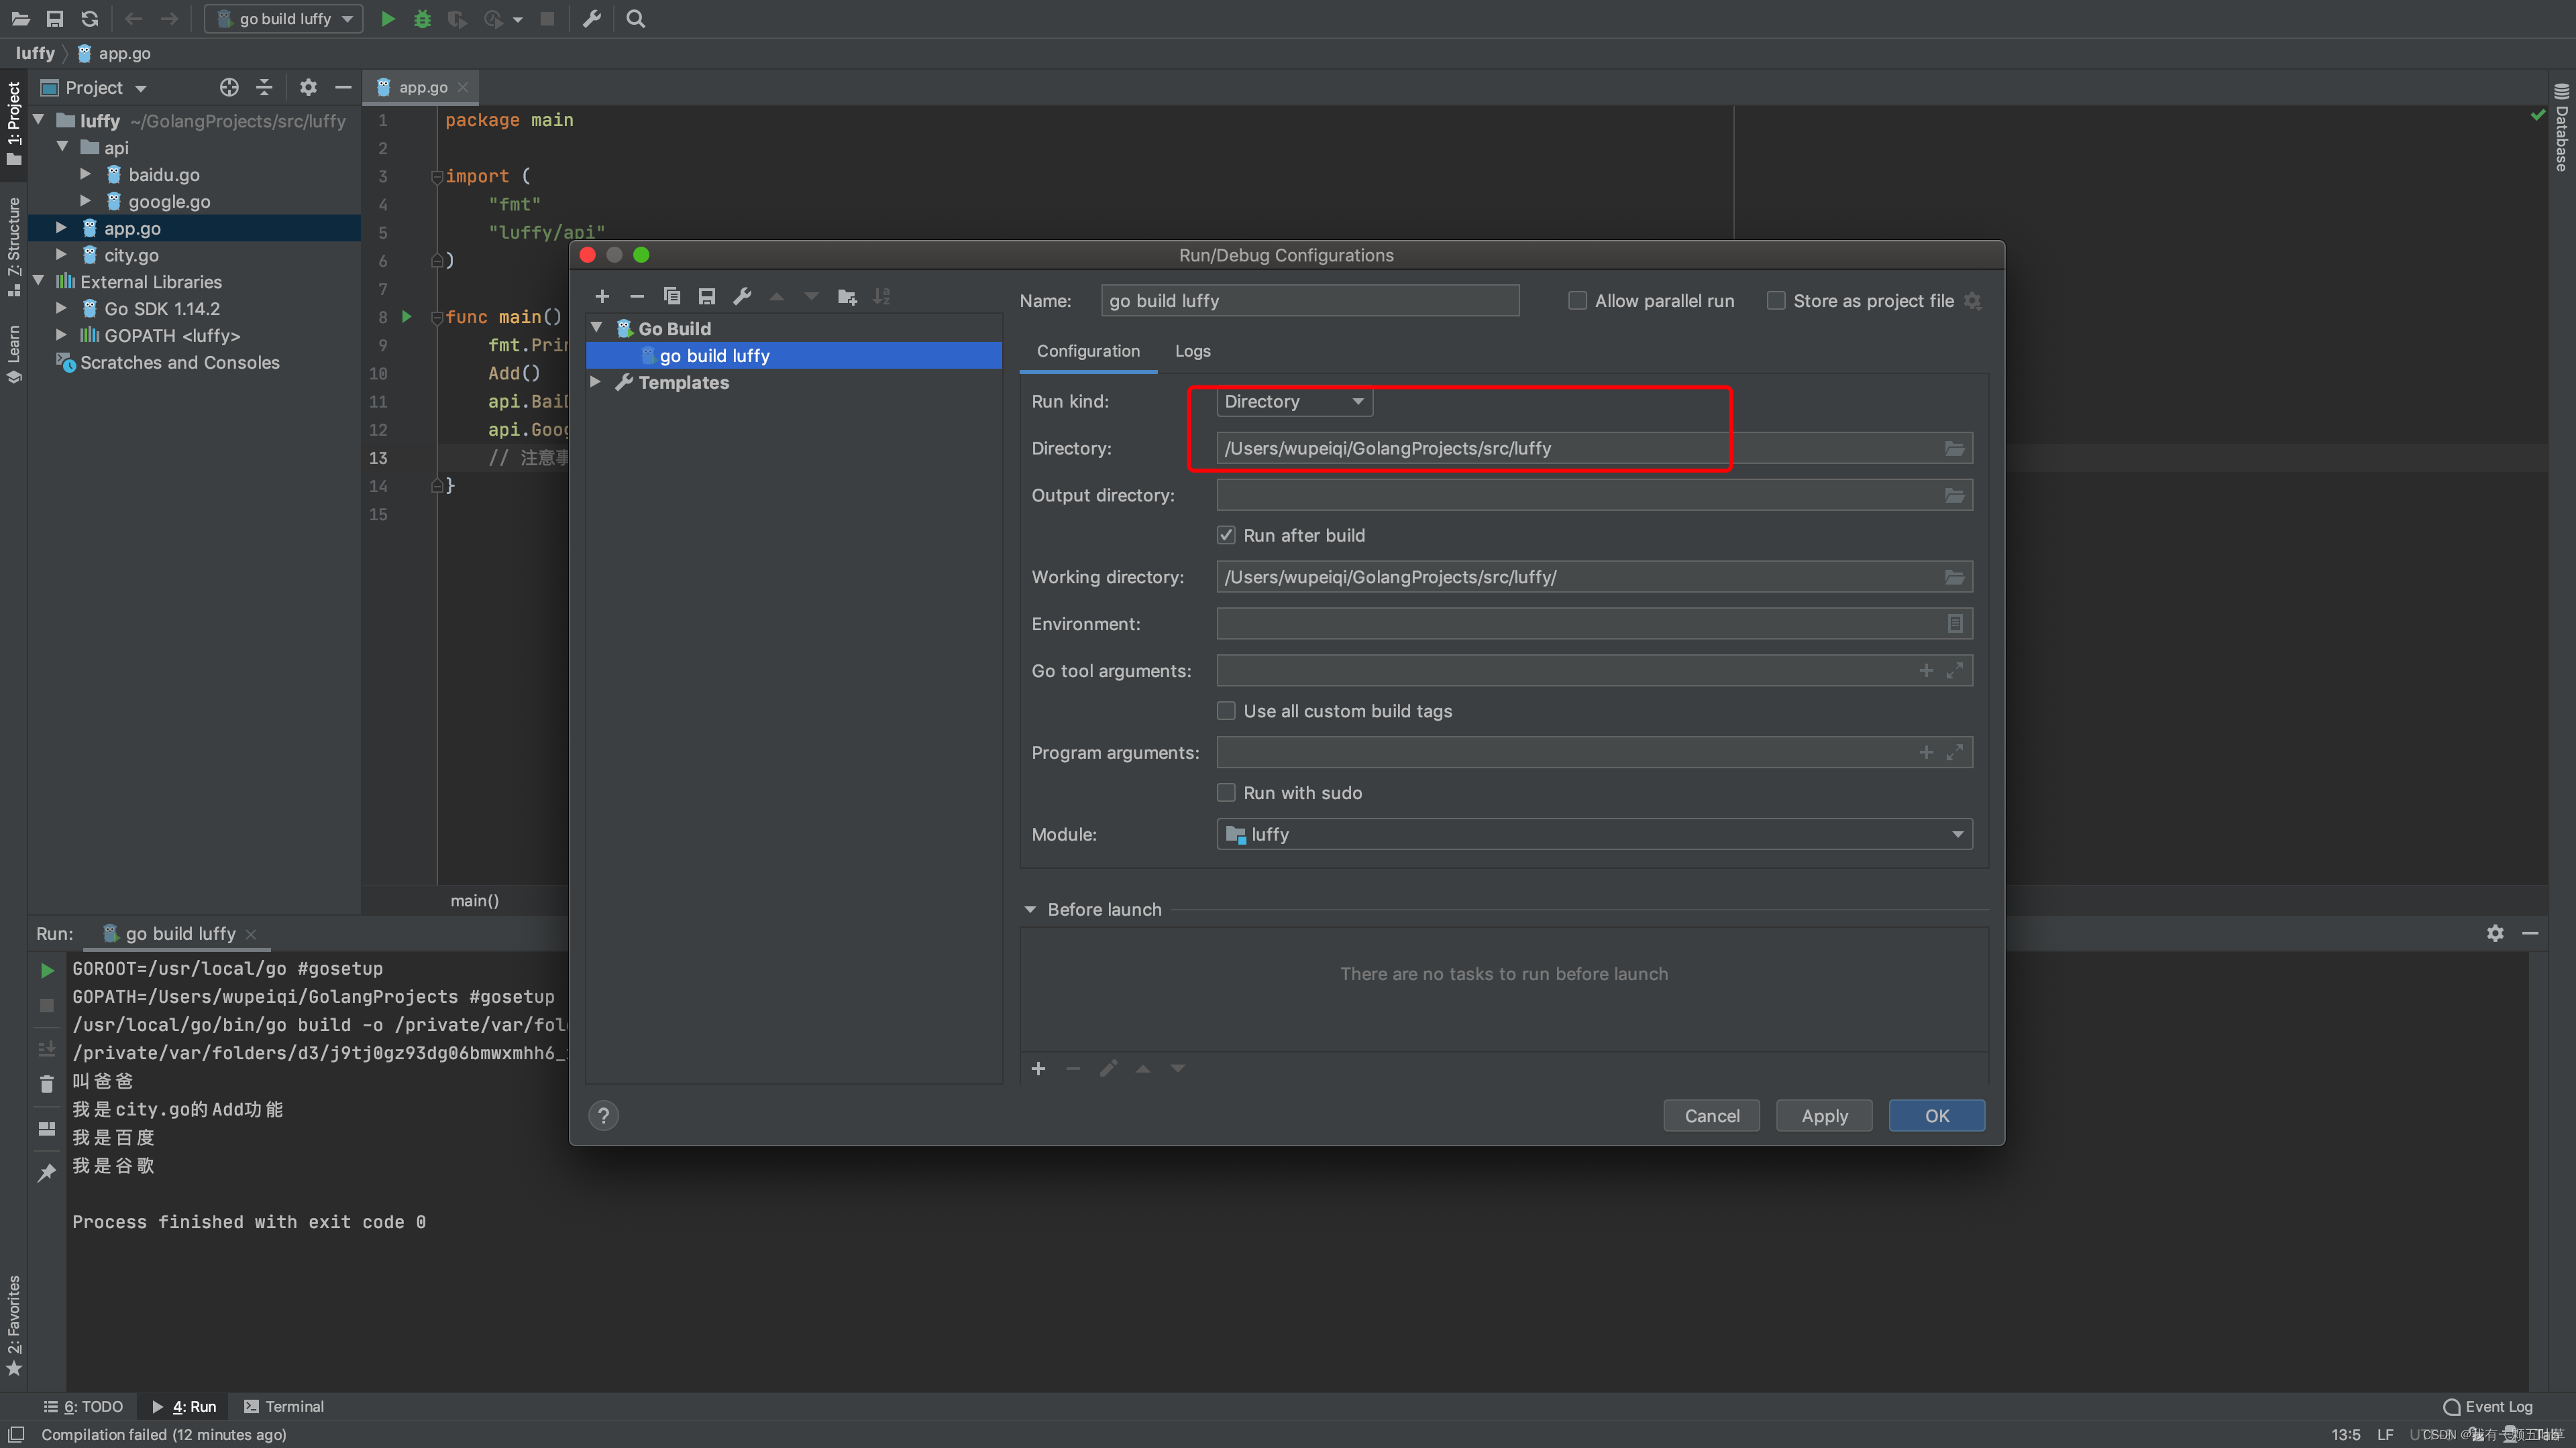Toggle the Run after build checkbox
The width and height of the screenshot is (2576, 1448).
(1226, 534)
